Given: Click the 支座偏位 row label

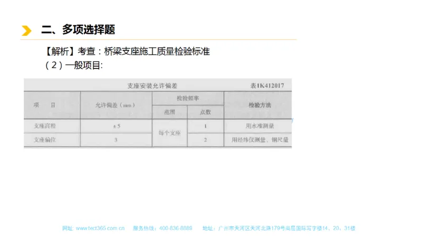Looking at the screenshot, I should coord(45,140).
